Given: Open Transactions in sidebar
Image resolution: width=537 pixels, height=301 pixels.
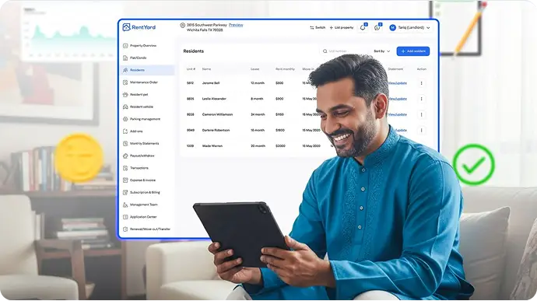Looking at the screenshot, I should 139,168.
